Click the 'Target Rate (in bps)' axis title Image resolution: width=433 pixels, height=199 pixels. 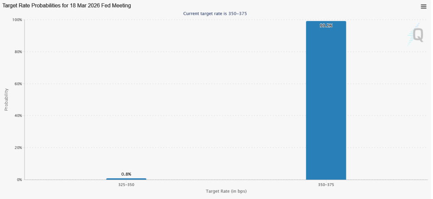pyautogui.click(x=226, y=191)
